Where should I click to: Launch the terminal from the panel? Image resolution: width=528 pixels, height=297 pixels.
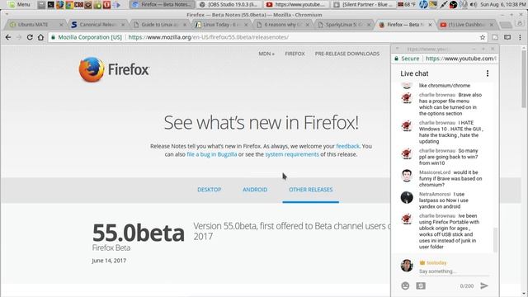[50, 5]
